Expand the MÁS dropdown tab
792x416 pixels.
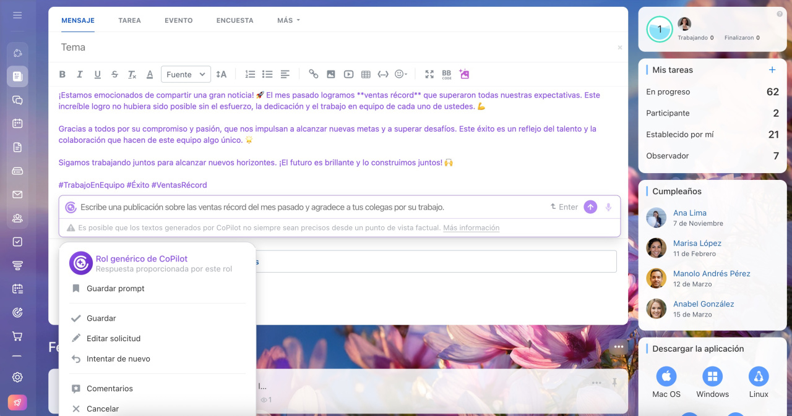click(x=288, y=20)
